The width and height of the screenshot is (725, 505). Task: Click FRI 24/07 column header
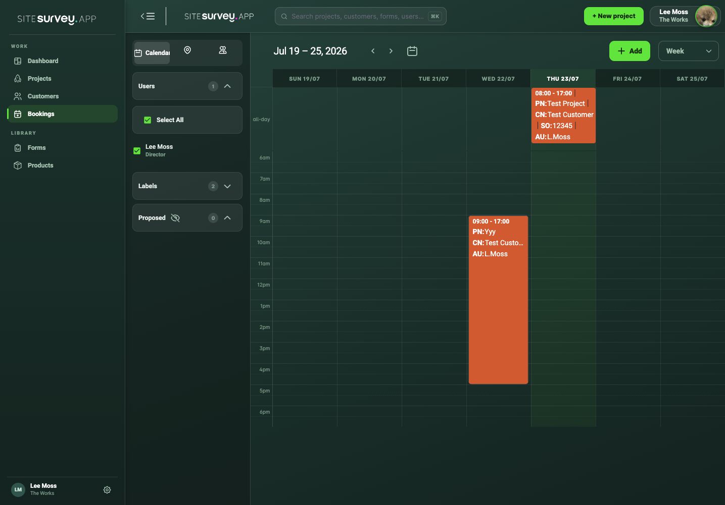pyautogui.click(x=627, y=79)
